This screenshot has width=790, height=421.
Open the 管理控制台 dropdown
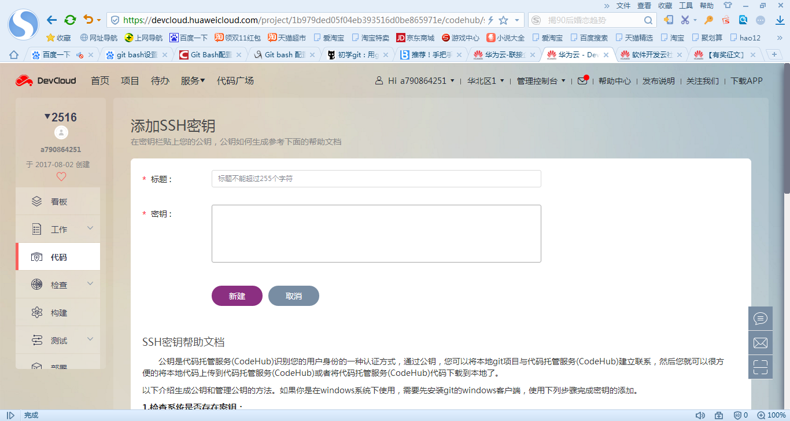538,80
